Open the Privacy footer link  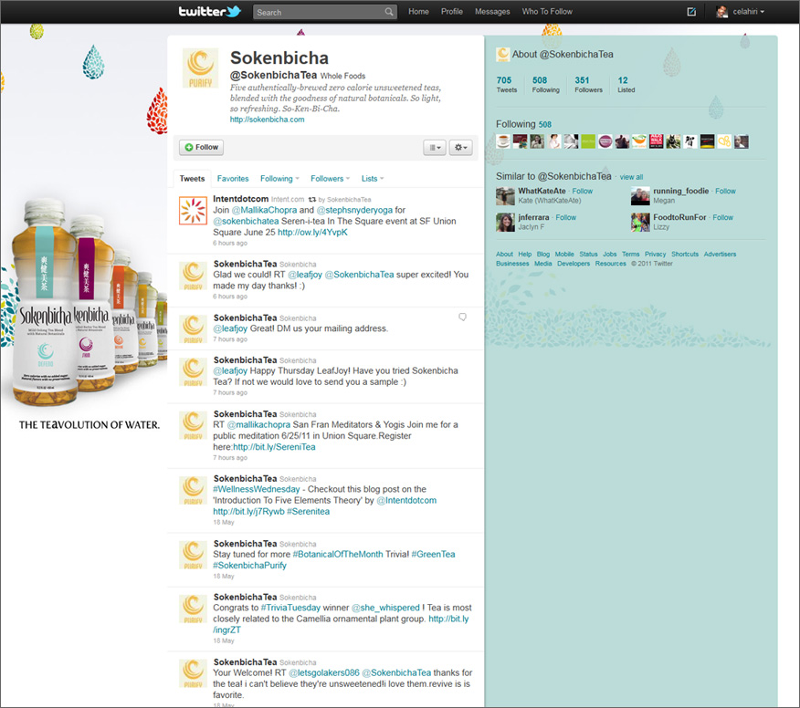655,254
